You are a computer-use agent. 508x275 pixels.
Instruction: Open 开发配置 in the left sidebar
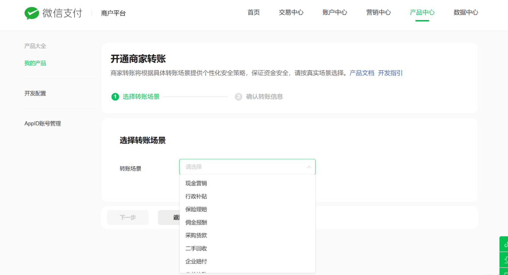pyautogui.click(x=35, y=93)
